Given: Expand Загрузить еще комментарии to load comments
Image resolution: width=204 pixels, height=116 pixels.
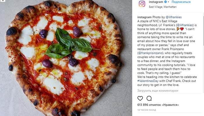Looking at the screenshot, I should click(158, 91).
